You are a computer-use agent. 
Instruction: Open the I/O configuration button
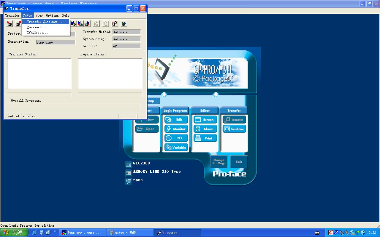click(176, 138)
